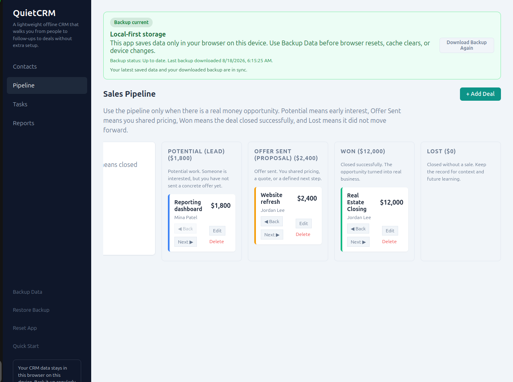The width and height of the screenshot is (513, 382).
Task: Click the Offer Sent (Proposal) column header
Action: coord(286,154)
